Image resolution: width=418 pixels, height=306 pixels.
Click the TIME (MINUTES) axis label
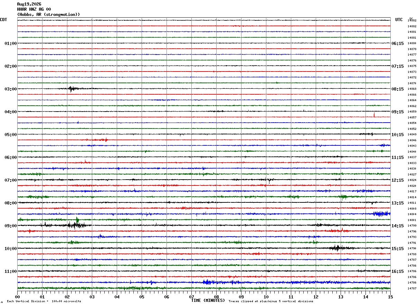coord(208,300)
